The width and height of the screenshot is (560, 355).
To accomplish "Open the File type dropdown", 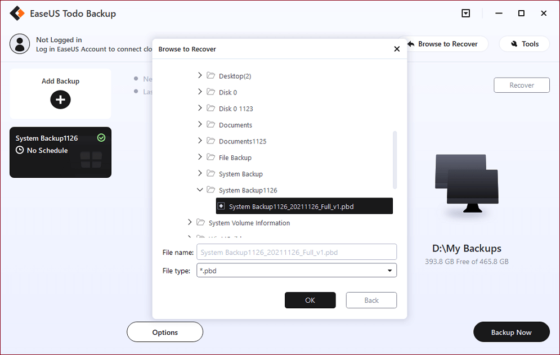I will point(389,271).
